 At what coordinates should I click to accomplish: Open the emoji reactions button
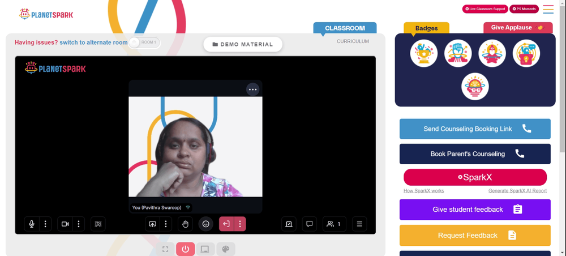point(206,224)
